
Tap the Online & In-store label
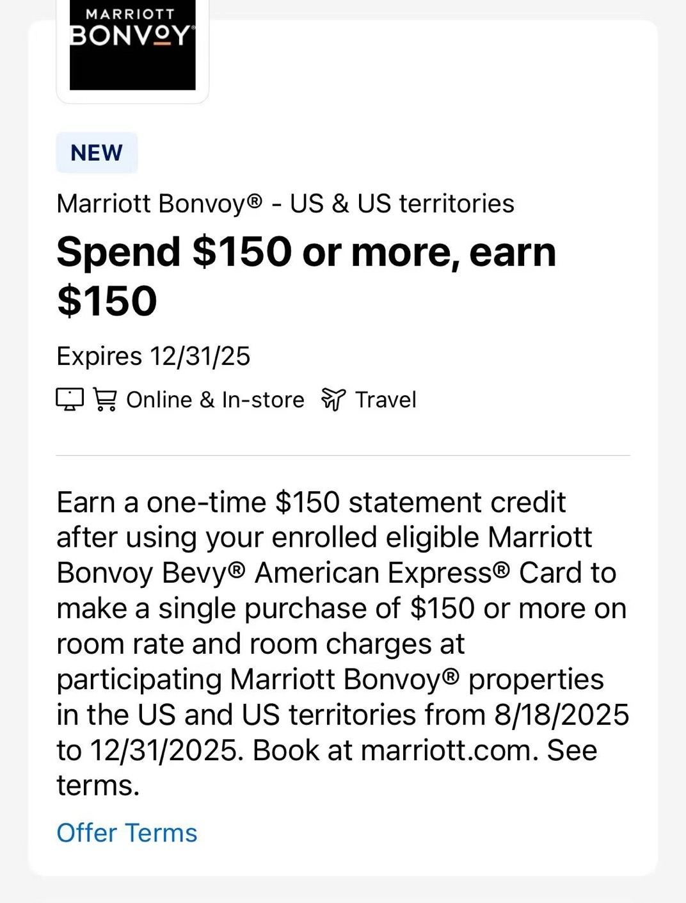(215, 400)
